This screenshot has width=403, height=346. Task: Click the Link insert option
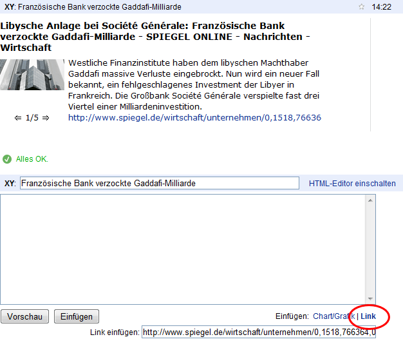click(x=368, y=316)
